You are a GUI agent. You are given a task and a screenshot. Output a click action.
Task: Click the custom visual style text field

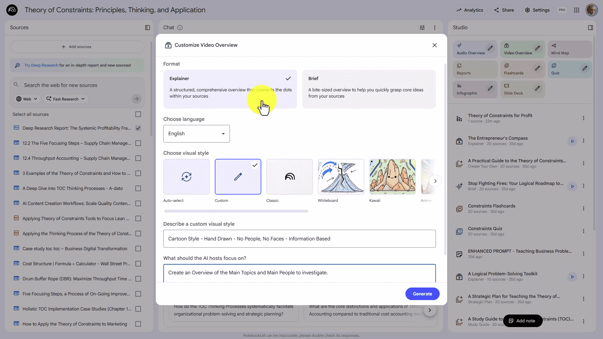[x=299, y=239]
